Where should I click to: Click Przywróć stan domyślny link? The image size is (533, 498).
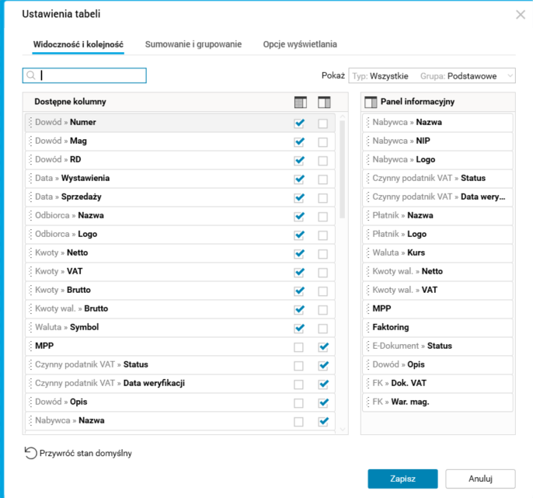85,453
